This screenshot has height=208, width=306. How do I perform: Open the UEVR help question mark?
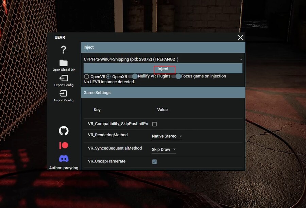click(63, 50)
